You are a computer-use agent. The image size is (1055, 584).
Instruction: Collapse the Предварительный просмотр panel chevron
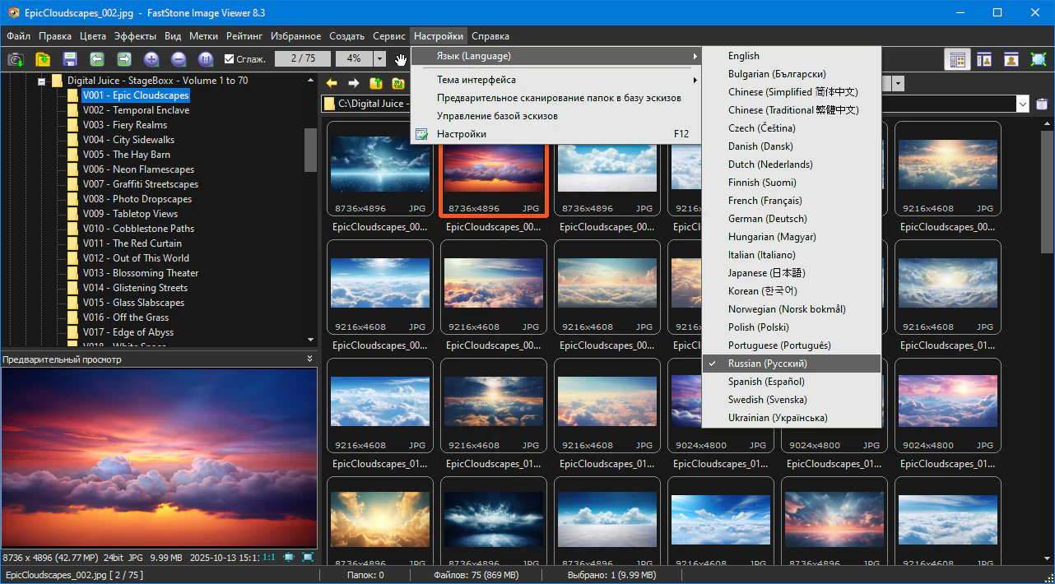click(310, 359)
